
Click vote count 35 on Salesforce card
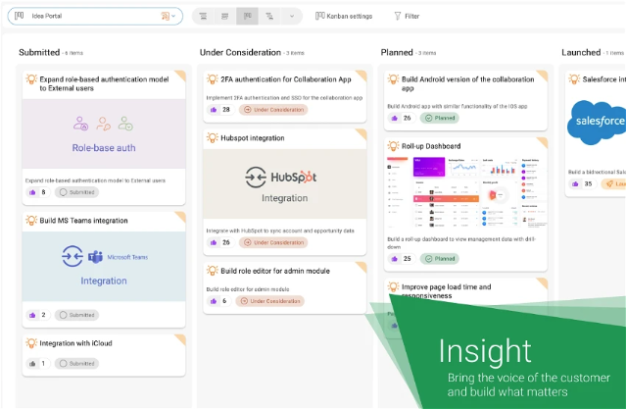588,184
